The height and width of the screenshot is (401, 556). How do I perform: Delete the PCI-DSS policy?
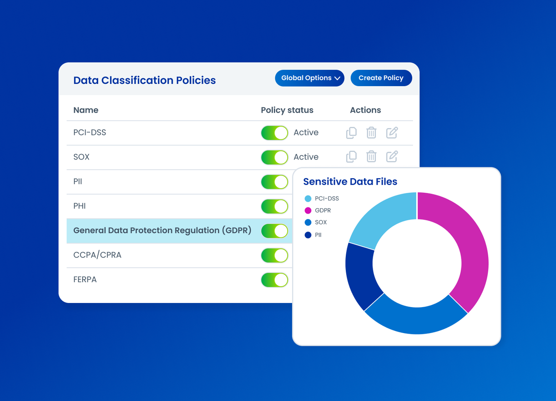tap(371, 133)
